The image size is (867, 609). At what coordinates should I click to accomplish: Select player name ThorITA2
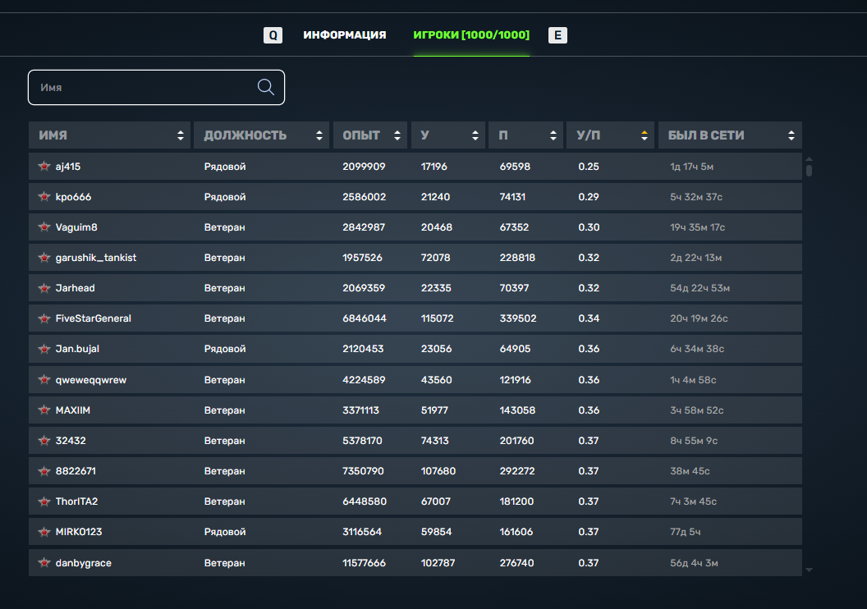point(77,501)
